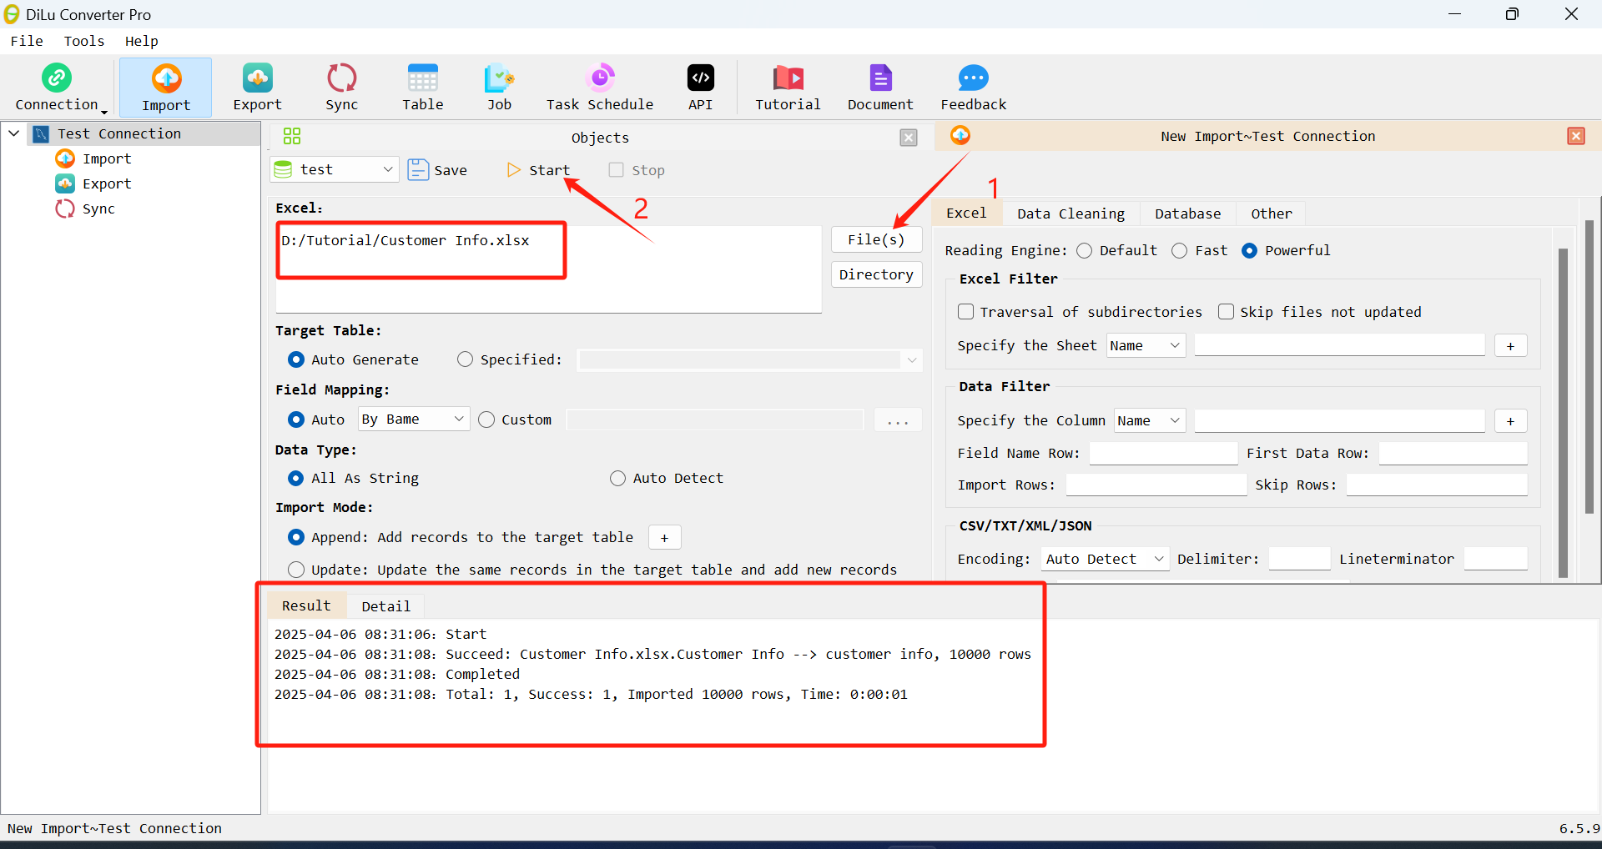1602x849 pixels.
Task: Click the DiLu Converter Pro app logo
Action: click(x=12, y=14)
